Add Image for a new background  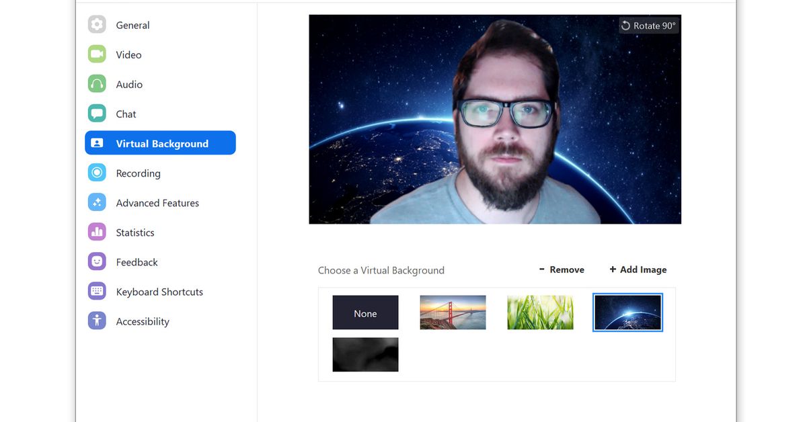638,269
